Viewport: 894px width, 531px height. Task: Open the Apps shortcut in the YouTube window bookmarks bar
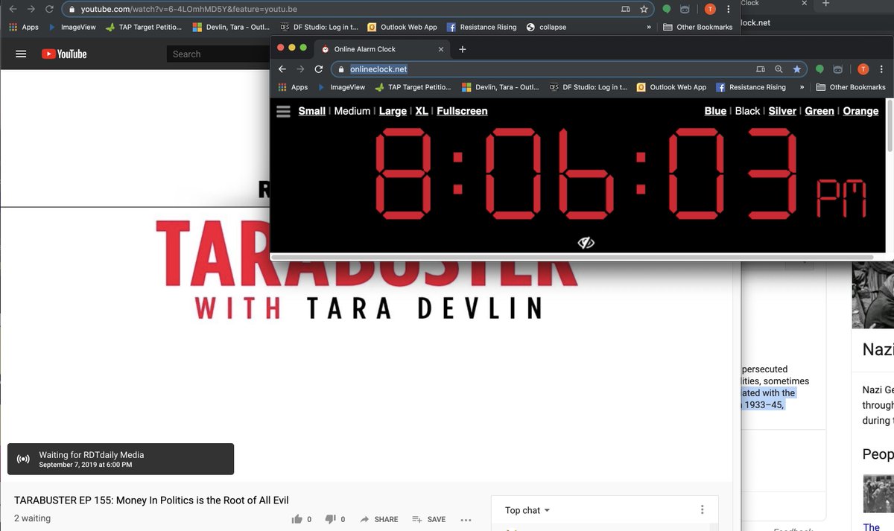tap(23, 27)
